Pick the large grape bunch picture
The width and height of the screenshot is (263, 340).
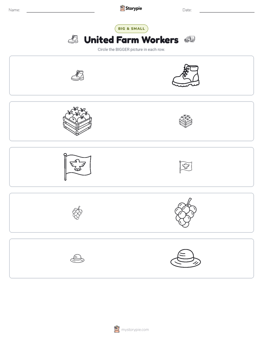click(186, 213)
